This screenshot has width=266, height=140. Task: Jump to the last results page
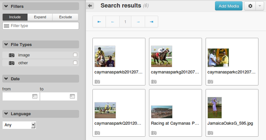click(151, 22)
